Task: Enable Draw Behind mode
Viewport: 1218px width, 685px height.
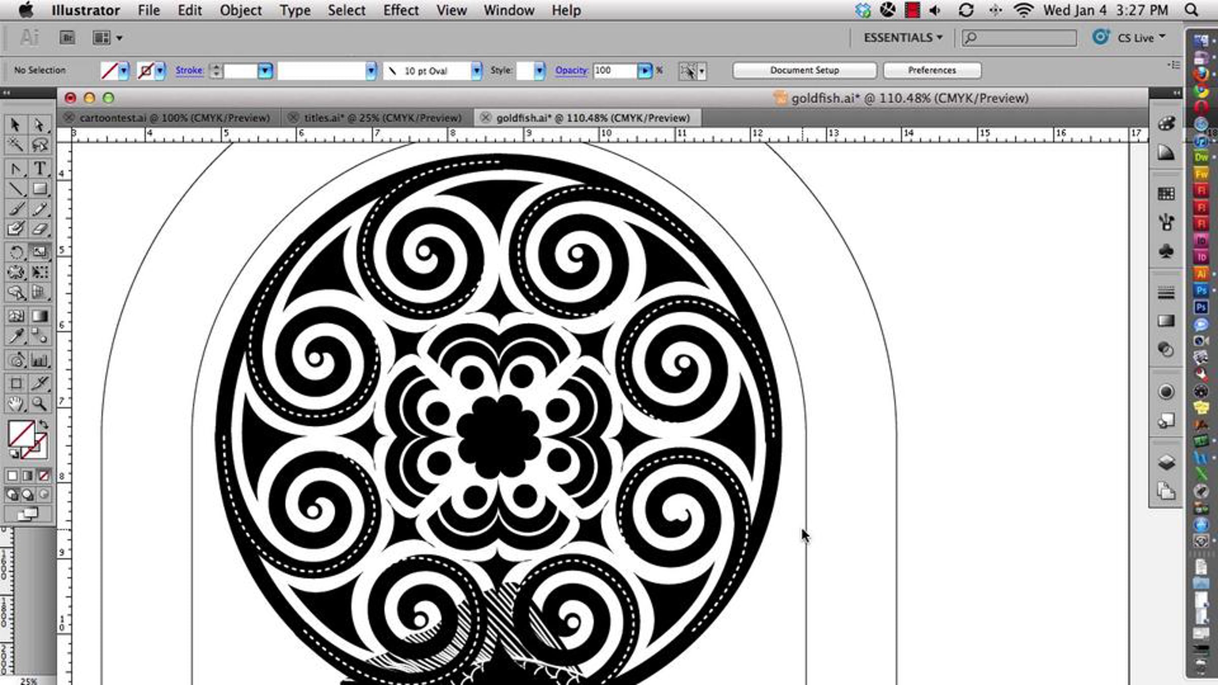Action: [x=28, y=494]
